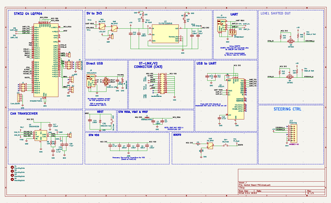Click the Q4 2N7002 MOSFET symbol
331x203 pixels.
290,76
